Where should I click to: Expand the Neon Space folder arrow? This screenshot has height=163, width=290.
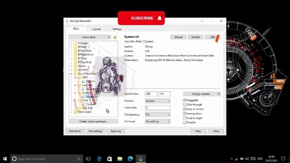(x=71, y=112)
